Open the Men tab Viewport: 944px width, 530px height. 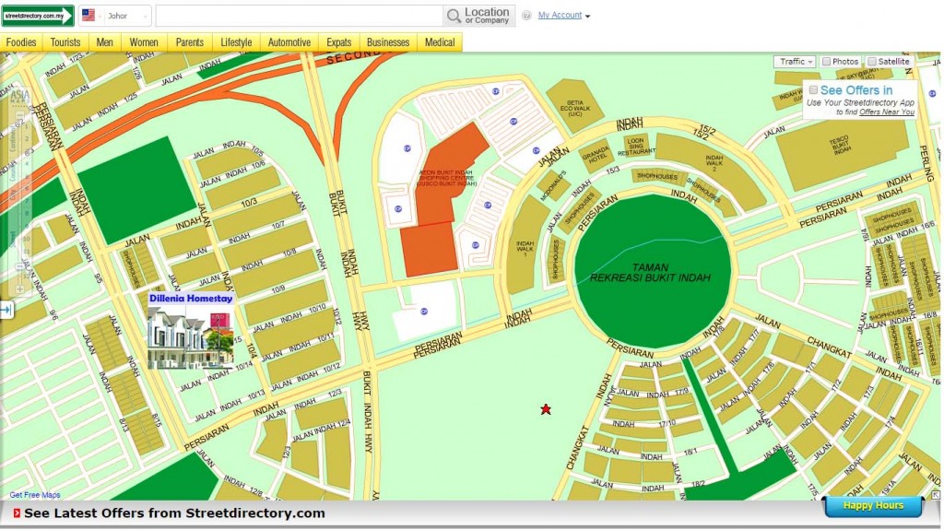[x=105, y=42]
